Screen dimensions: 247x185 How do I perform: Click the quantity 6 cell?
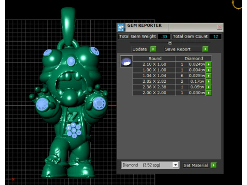click(x=182, y=76)
